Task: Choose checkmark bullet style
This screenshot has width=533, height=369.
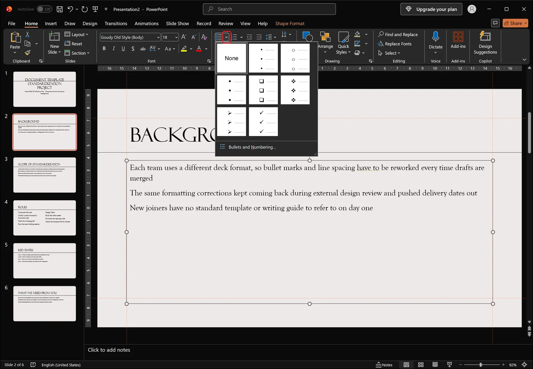Action: 263,121
